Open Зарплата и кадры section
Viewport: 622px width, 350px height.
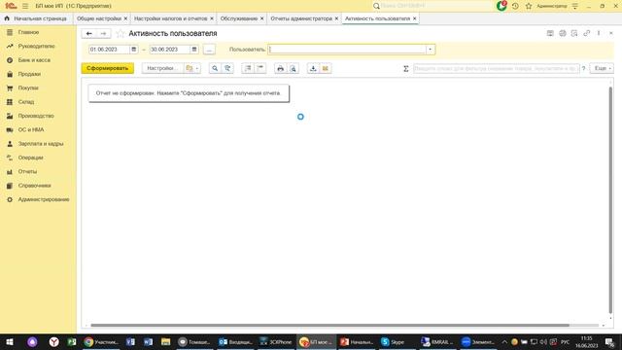41,144
